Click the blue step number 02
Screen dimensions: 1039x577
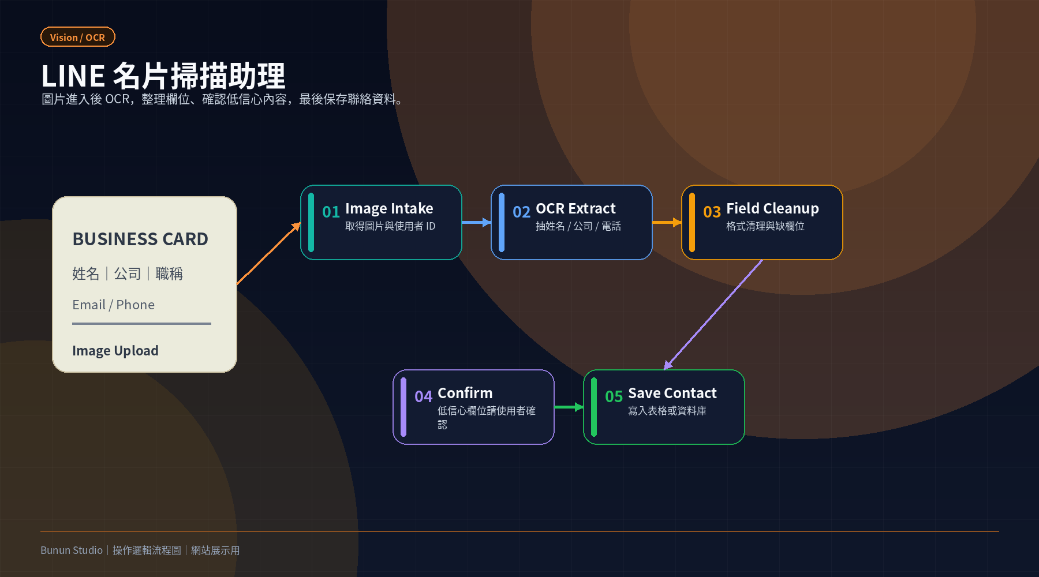click(x=521, y=212)
